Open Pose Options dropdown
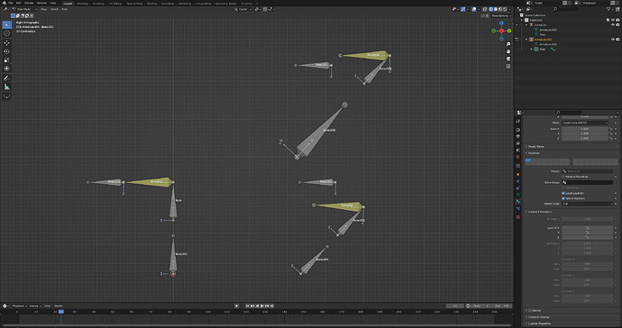 [501, 16]
